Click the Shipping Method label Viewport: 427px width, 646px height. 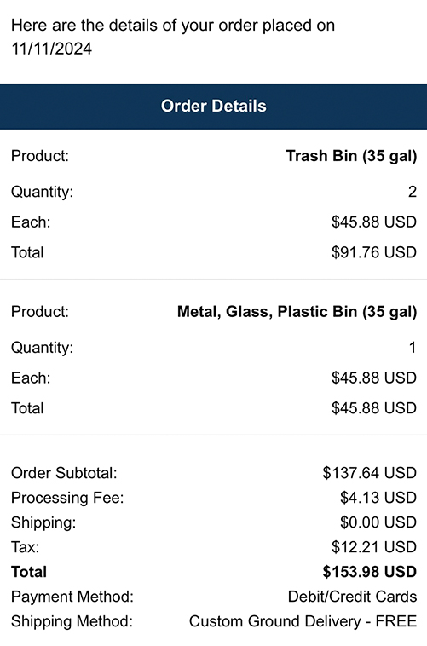(72, 621)
